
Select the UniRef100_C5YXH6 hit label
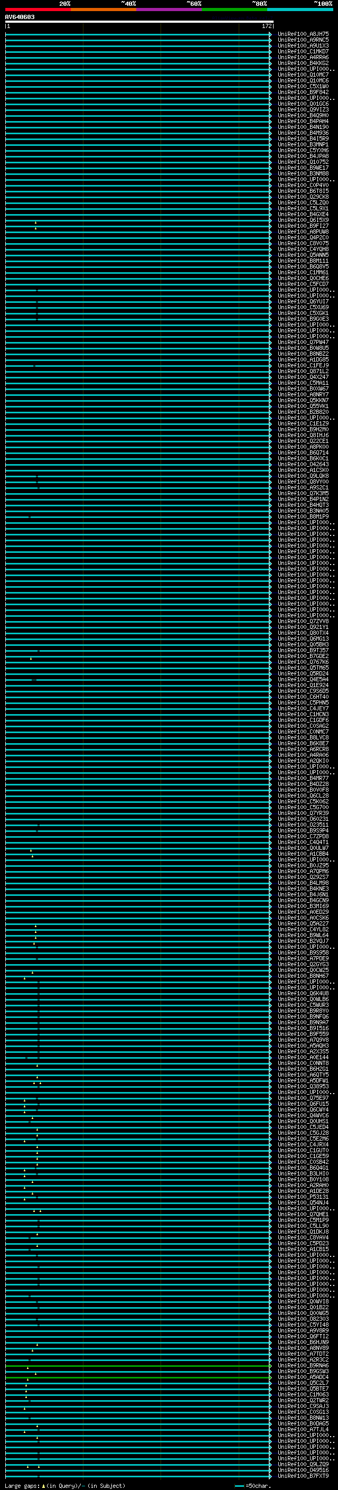303,151
